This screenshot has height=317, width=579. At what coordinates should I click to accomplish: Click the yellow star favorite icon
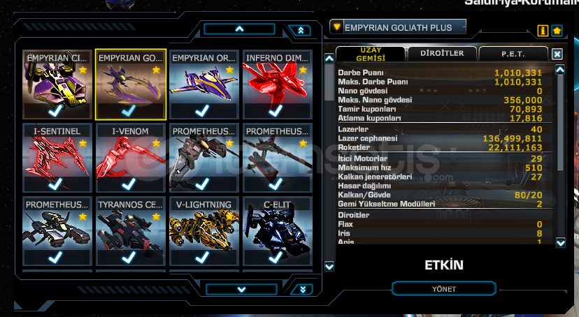pos(557,31)
